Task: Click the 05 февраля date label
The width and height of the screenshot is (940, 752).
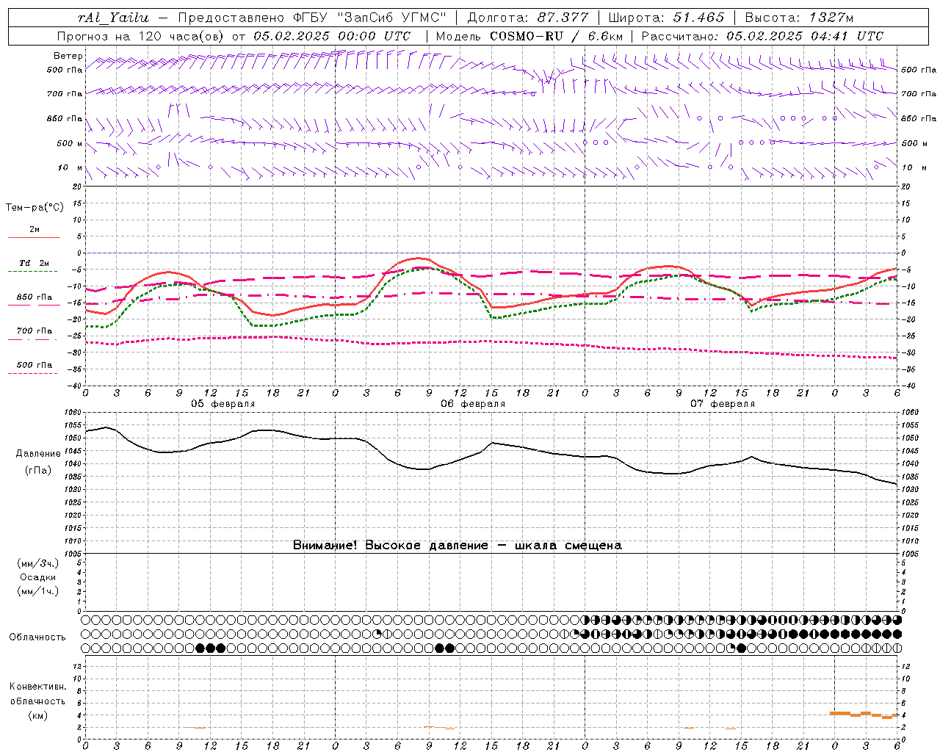Action: [223, 404]
